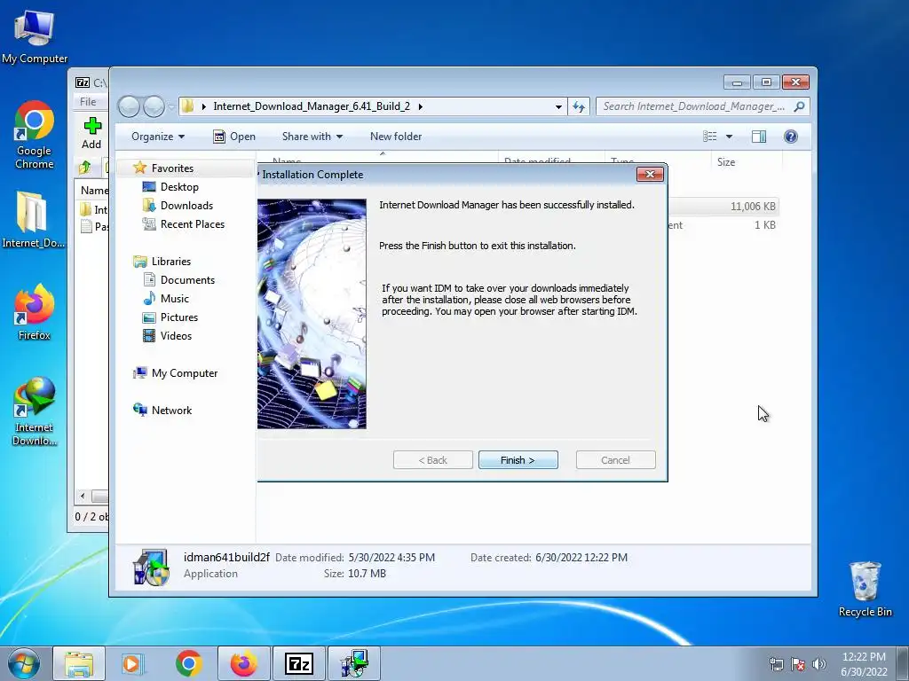Click the idman641build2f icon in the details pane
This screenshot has height=681, width=909.
point(151,567)
